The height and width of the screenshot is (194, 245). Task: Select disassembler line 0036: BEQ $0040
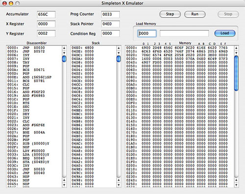[26, 158]
